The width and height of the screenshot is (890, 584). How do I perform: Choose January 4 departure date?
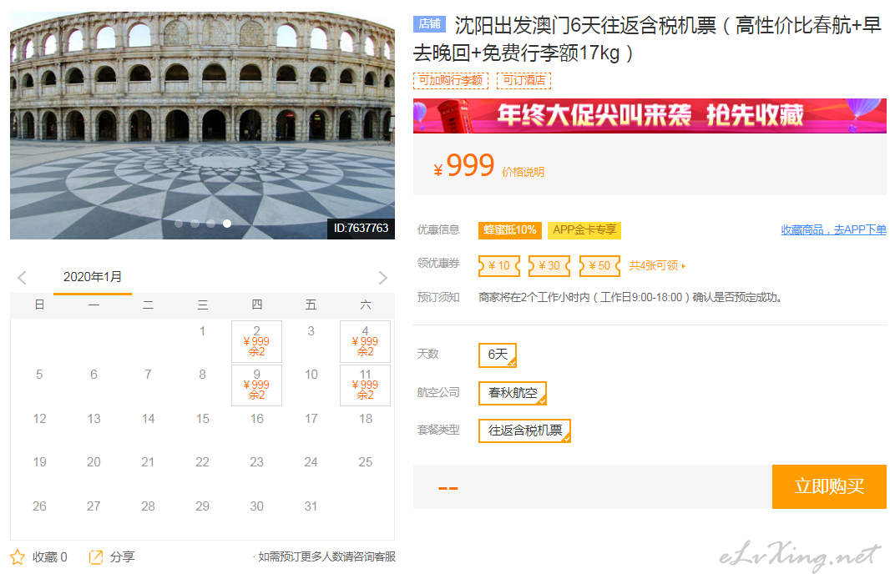(x=365, y=341)
